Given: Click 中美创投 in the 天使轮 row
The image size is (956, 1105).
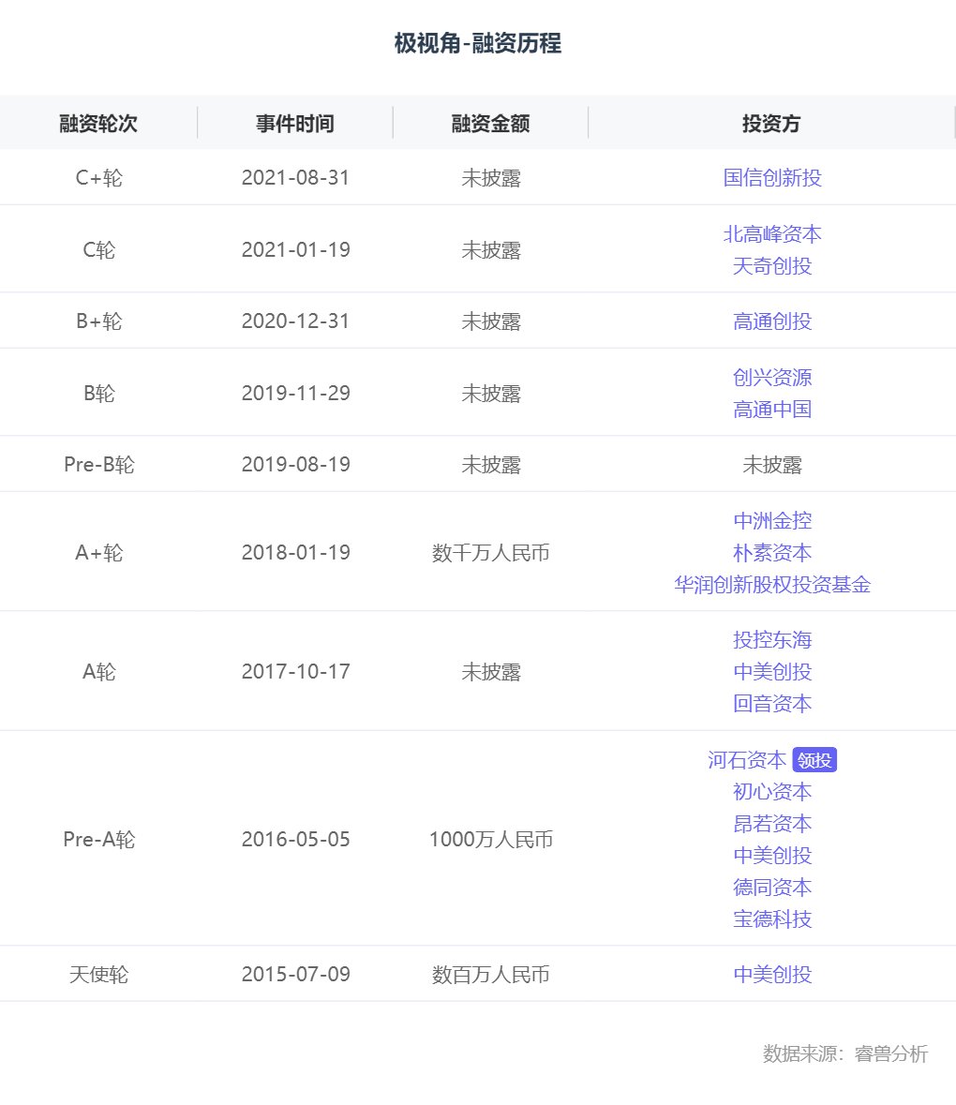Looking at the screenshot, I should (x=772, y=975).
